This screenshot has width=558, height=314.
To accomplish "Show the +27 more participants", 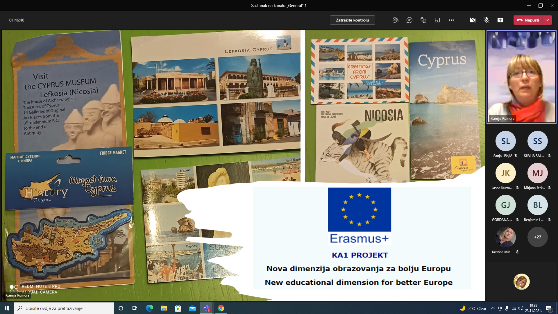I will pos(537,237).
